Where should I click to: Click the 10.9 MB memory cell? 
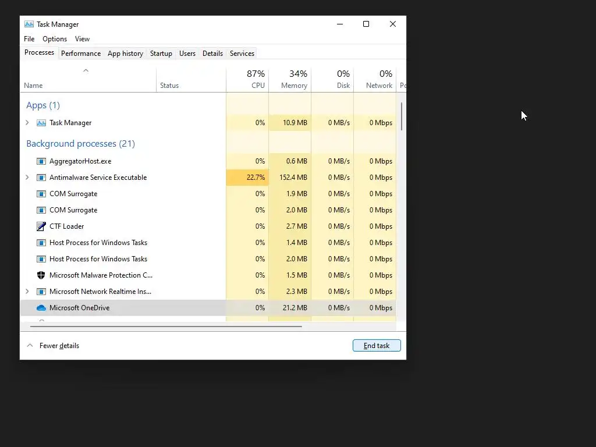290,123
